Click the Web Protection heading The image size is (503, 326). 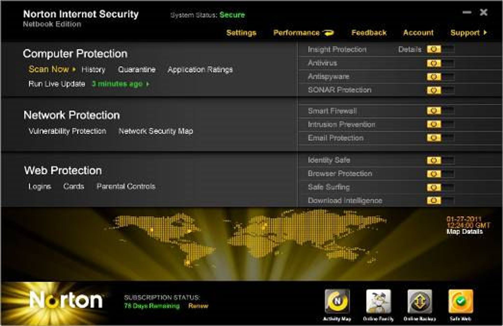click(x=63, y=171)
